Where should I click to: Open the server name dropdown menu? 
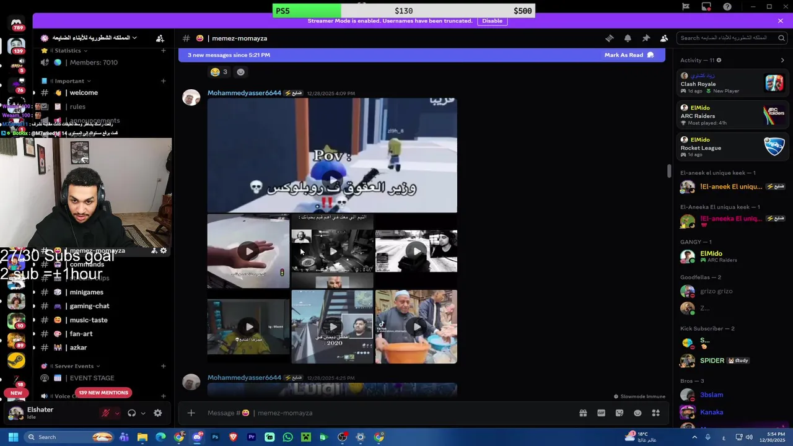[93, 38]
